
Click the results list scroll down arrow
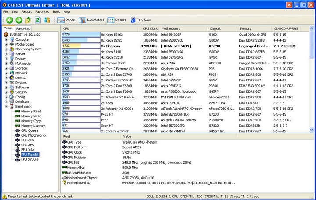[x=312, y=130]
